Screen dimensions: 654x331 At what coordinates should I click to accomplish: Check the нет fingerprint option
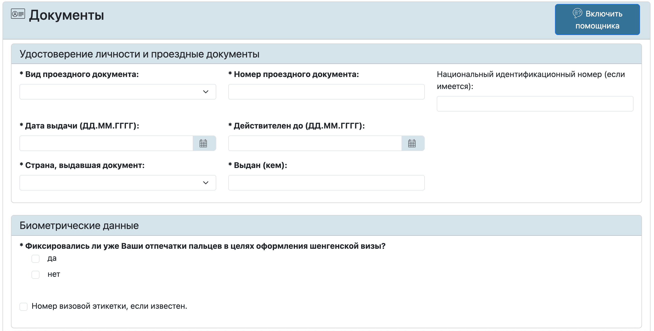tap(35, 274)
